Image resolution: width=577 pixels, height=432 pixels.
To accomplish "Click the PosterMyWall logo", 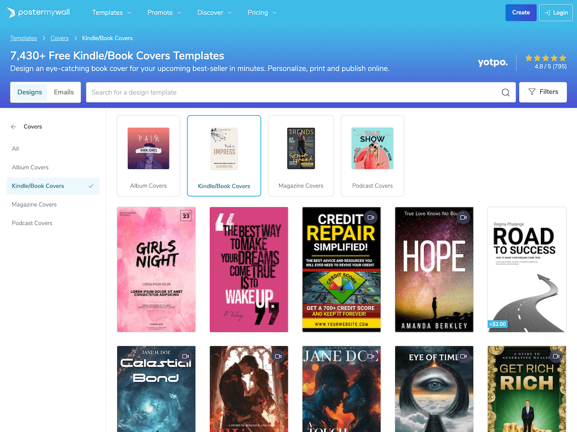I will coord(38,12).
